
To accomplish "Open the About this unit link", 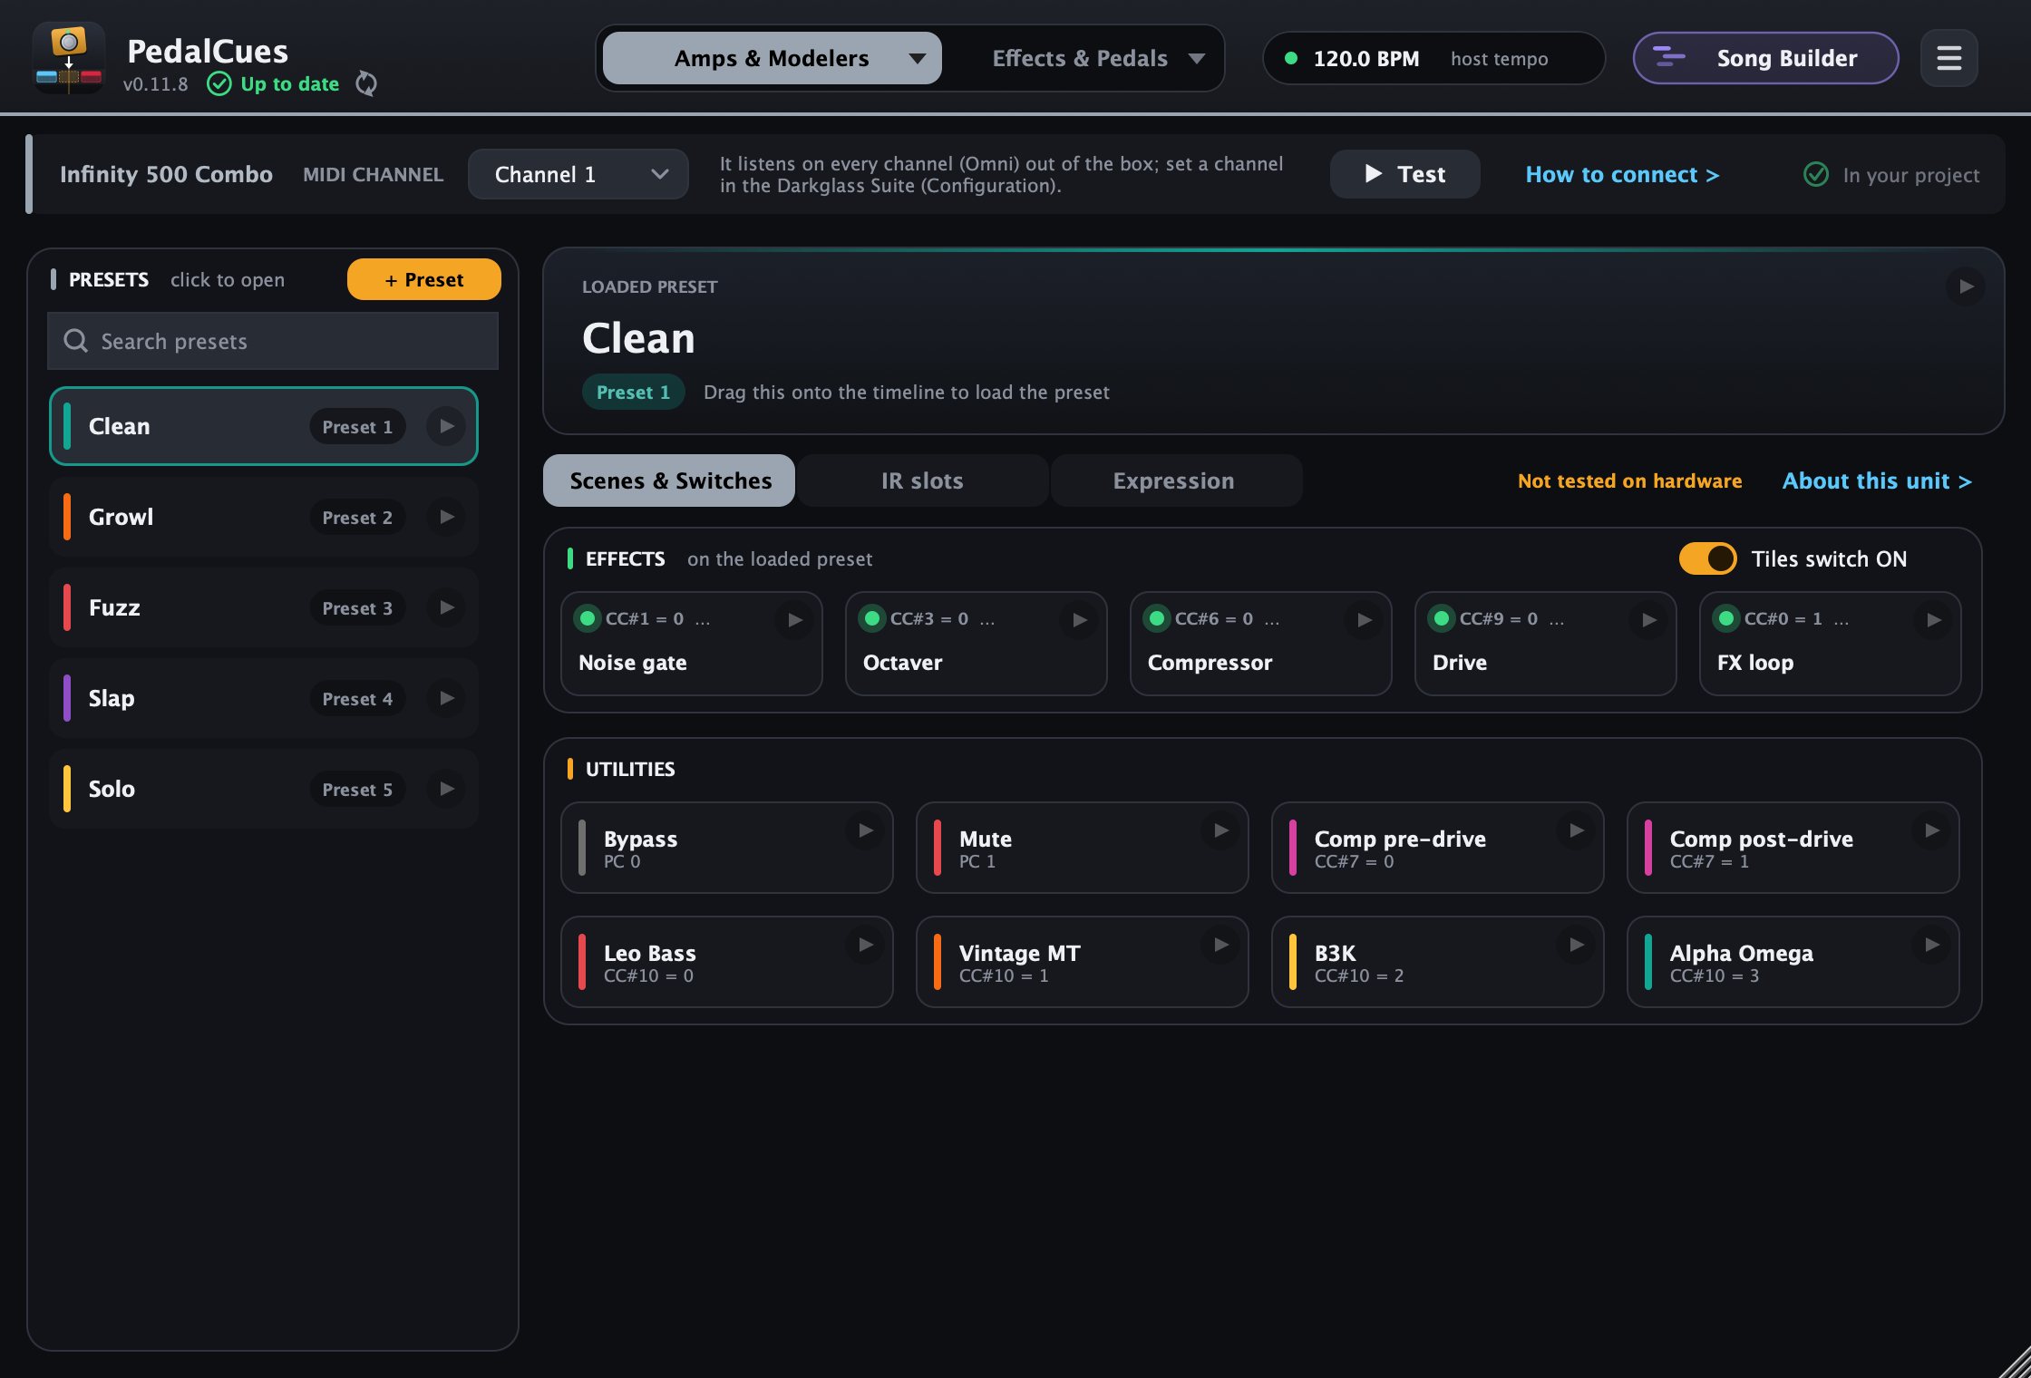I will click(1877, 480).
